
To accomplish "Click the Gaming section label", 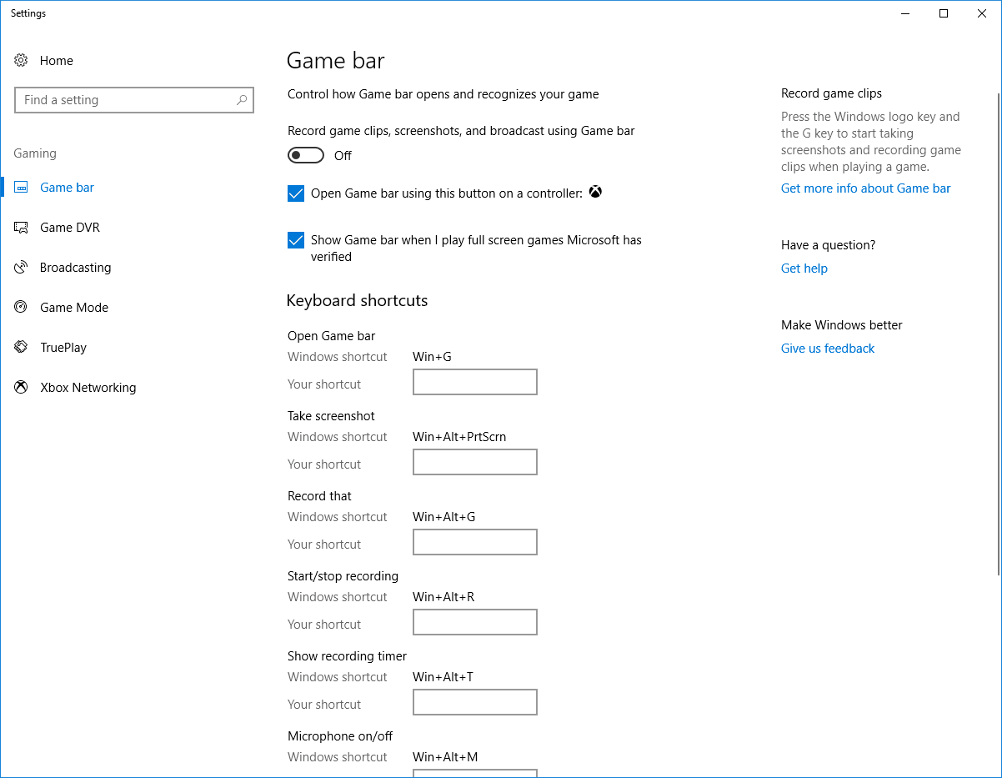I will point(35,153).
